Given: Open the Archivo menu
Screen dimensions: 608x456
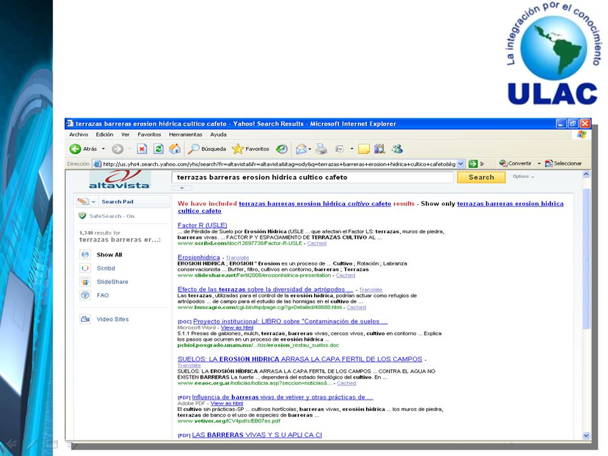Looking at the screenshot, I should [79, 134].
